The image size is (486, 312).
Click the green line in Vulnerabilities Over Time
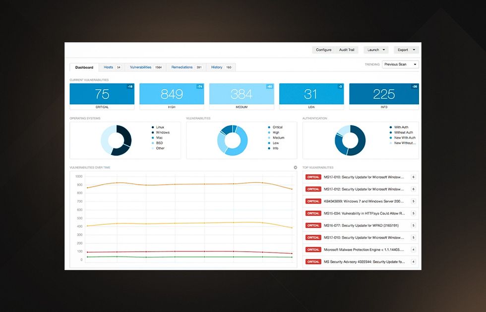[x=189, y=257]
